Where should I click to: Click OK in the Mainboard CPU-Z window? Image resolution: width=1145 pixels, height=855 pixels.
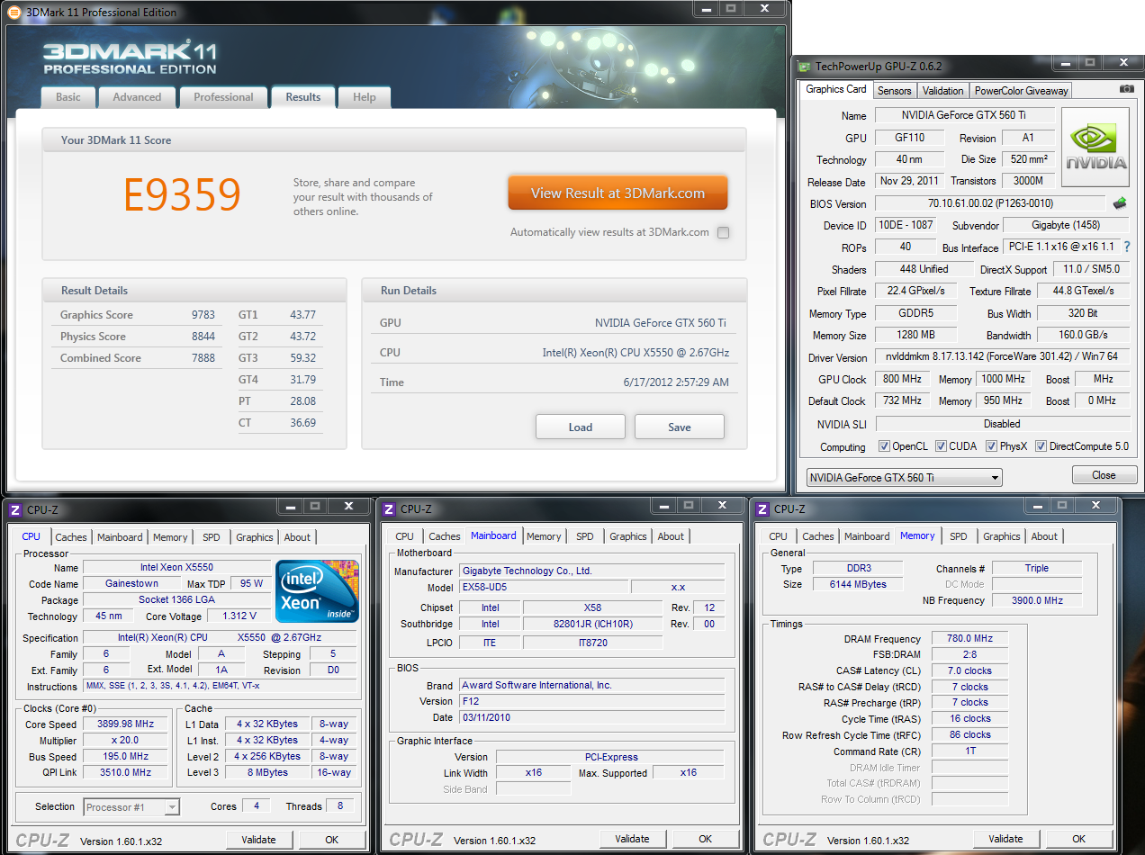(x=705, y=839)
